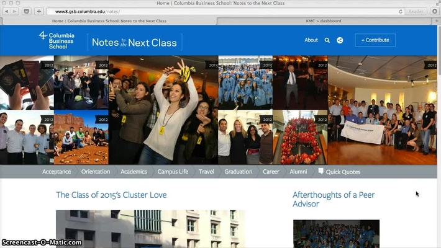Image resolution: width=441 pixels, height=248 pixels.
Task: Open the desert canyon group photo
Action: [81, 137]
